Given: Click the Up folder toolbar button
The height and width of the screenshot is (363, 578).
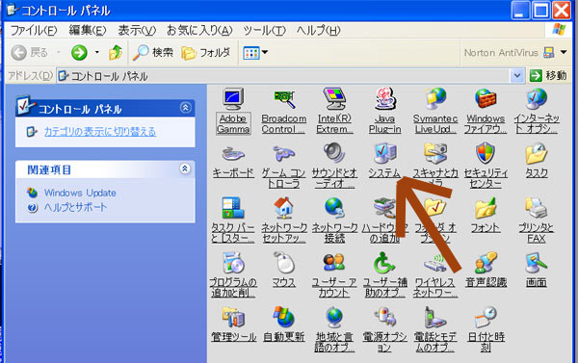Looking at the screenshot, I should (x=116, y=53).
